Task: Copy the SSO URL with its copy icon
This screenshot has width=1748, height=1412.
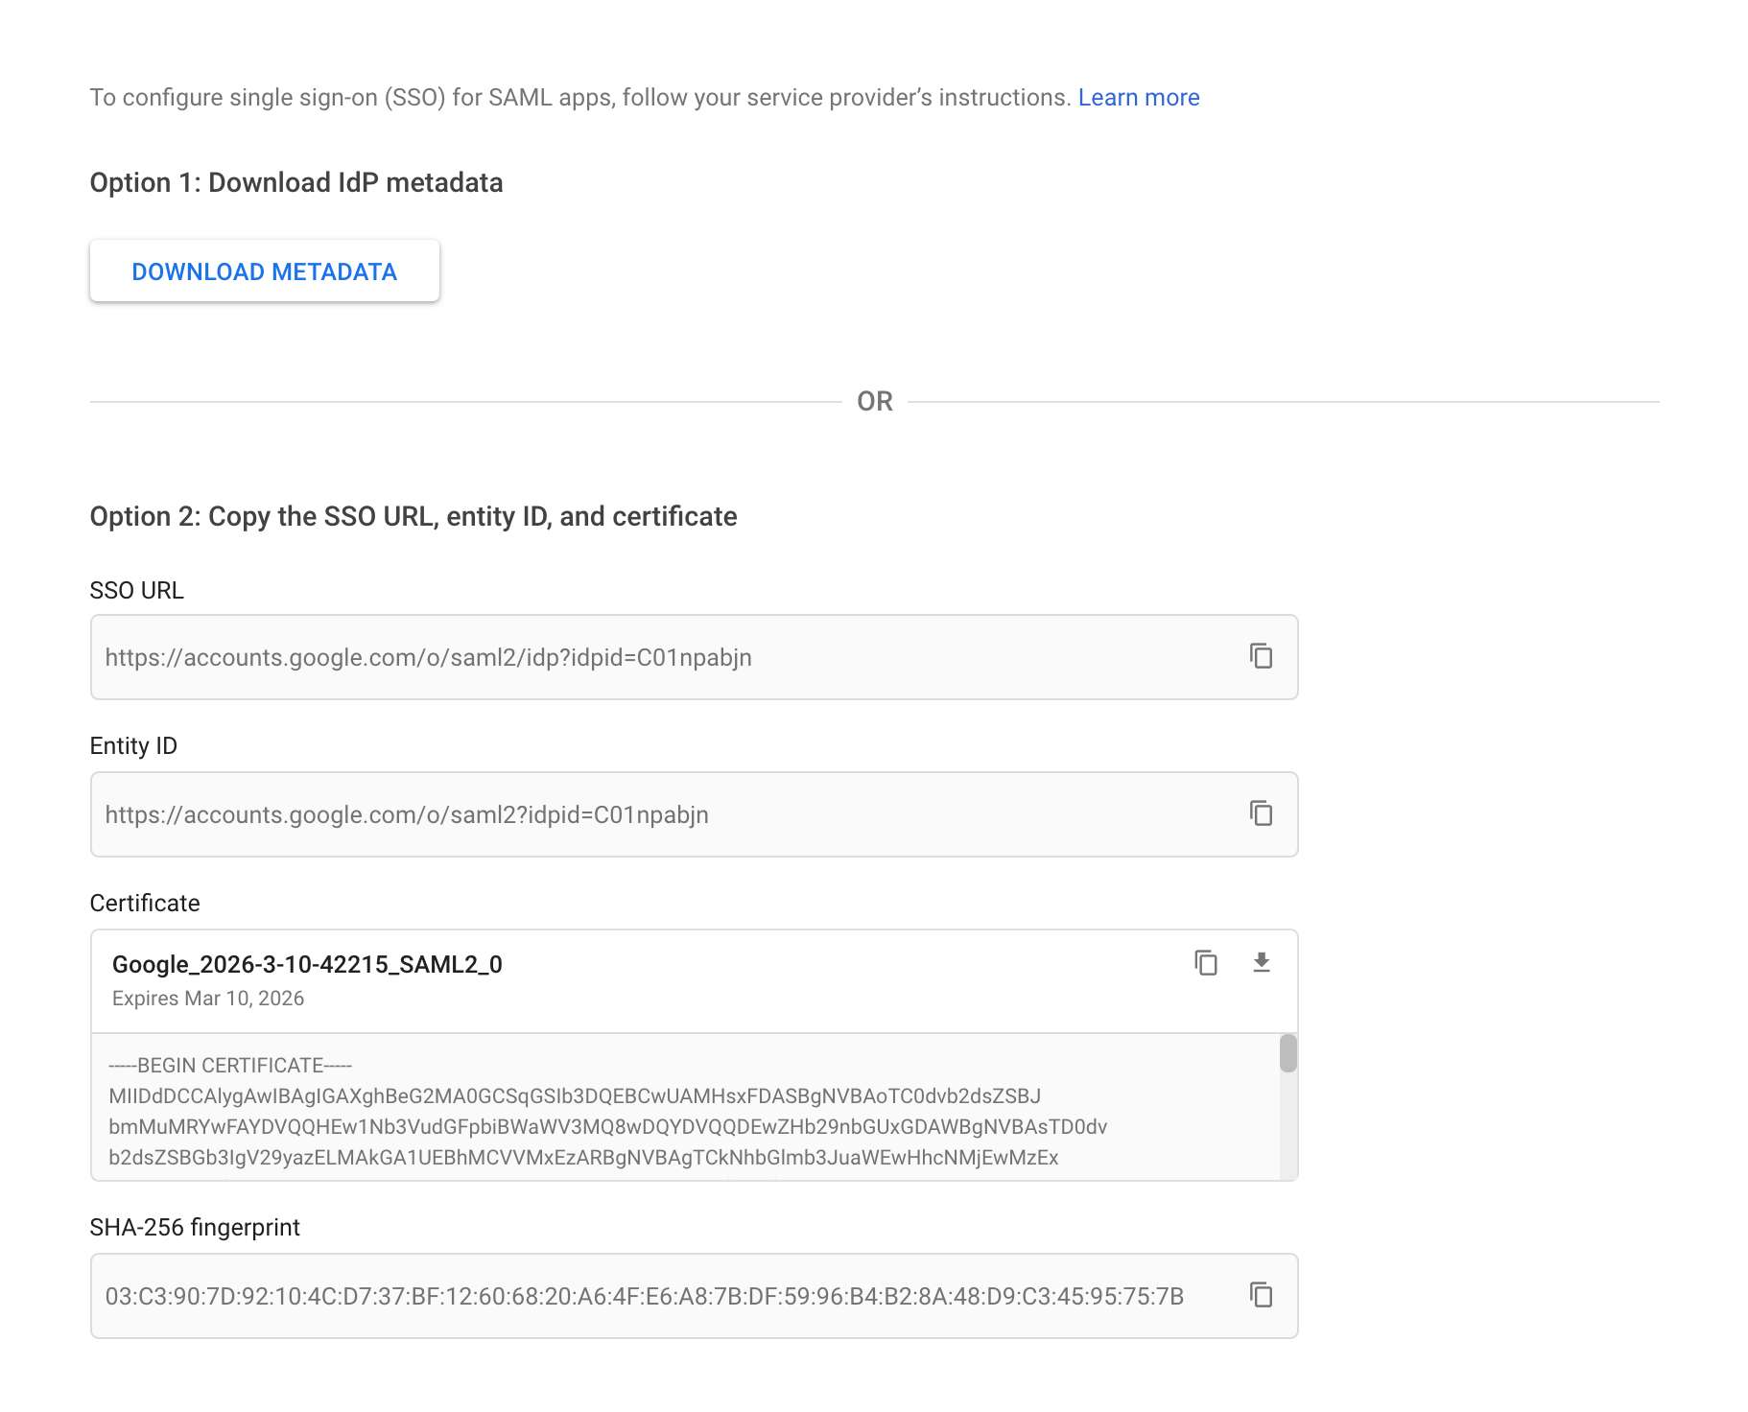Action: (1261, 656)
